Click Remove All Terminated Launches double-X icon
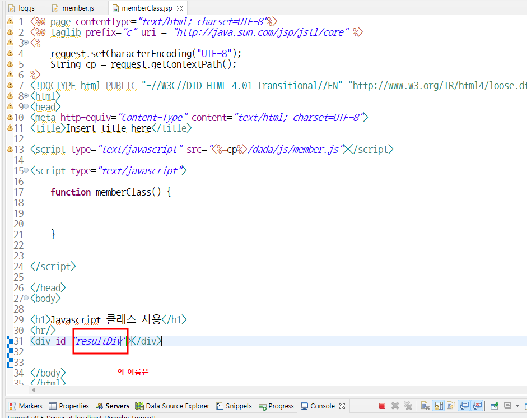Image resolution: width=527 pixels, height=418 pixels. point(408,406)
